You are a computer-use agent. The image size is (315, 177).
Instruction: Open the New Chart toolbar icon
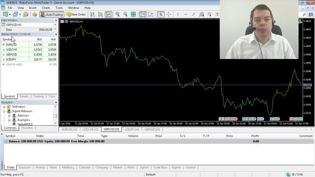tap(5, 14)
